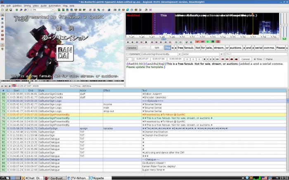Pick the shadow color swatch button
This screenshot has width=289, height=180.
[236, 59]
